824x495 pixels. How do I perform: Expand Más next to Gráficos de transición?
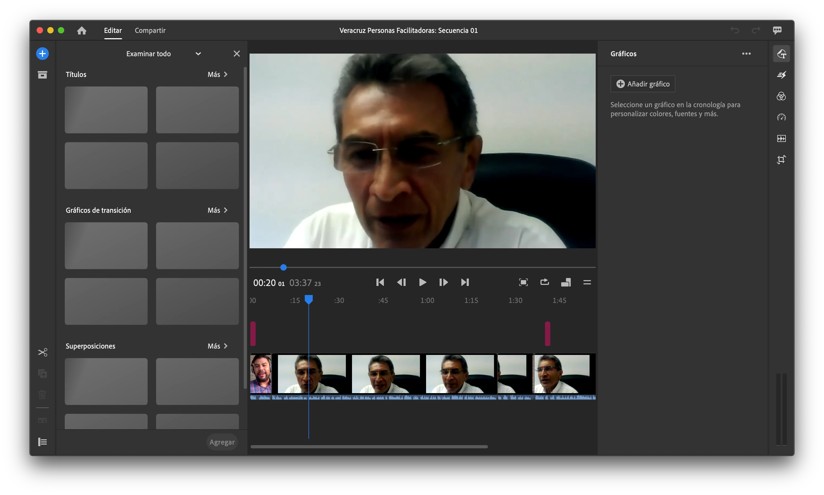(x=217, y=210)
